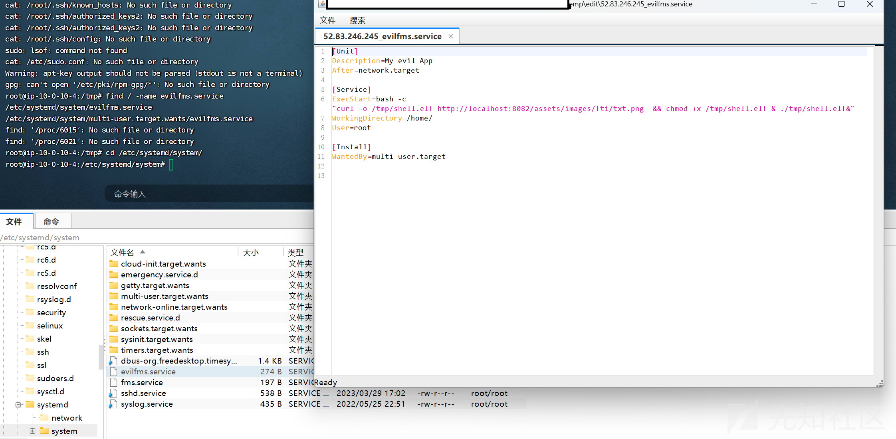Select the multi-user.target.wants folder name

coord(165,296)
